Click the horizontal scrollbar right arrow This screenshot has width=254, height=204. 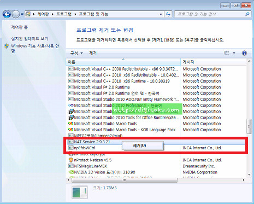[x=244, y=180]
